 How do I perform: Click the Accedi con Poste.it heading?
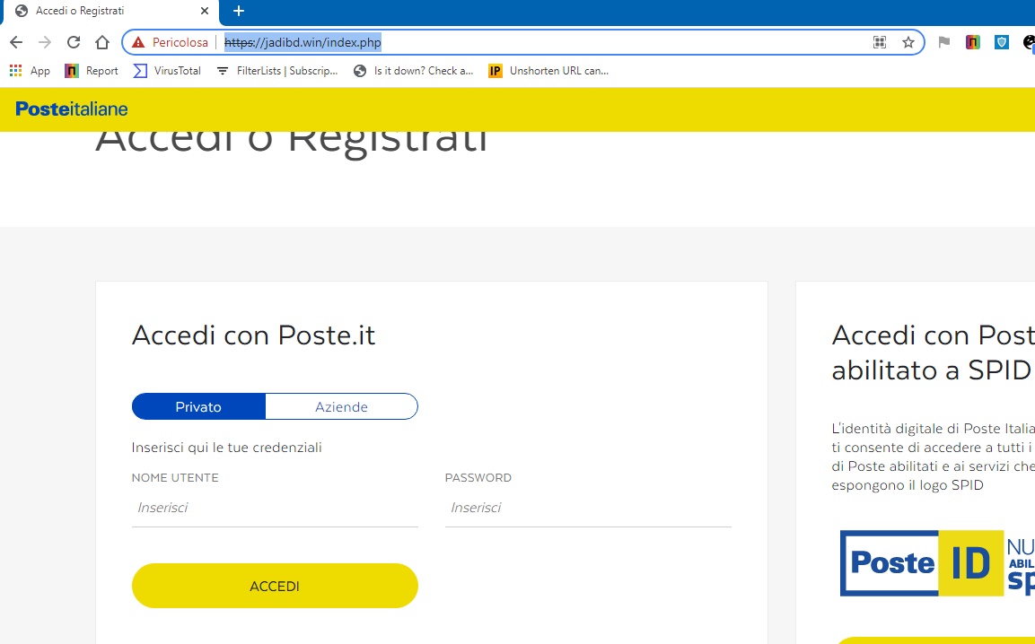click(253, 335)
